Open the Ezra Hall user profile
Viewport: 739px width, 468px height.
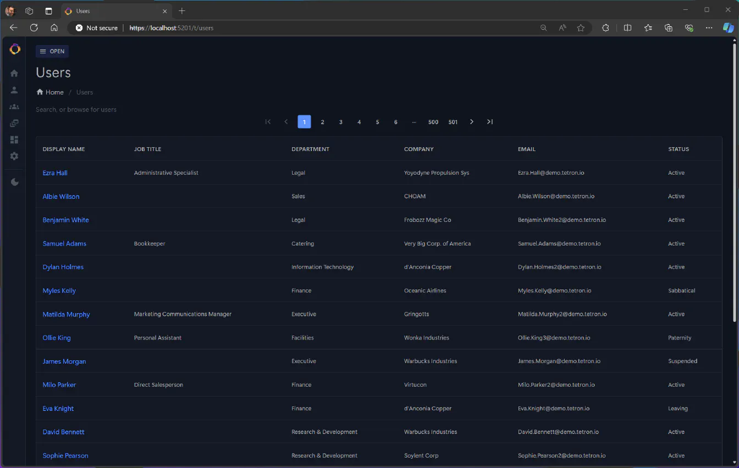pyautogui.click(x=55, y=173)
